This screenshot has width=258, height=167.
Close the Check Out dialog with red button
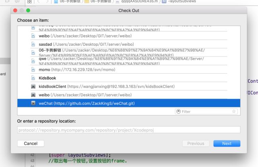click(x=15, y=10)
